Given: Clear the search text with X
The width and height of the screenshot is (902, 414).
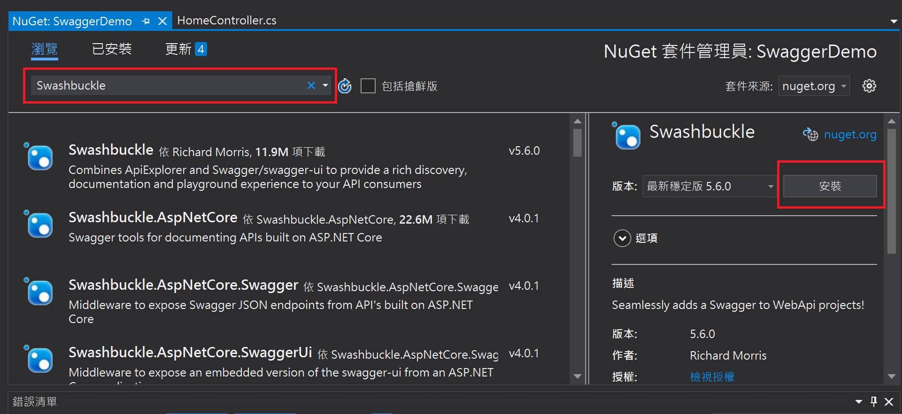Looking at the screenshot, I should (x=311, y=85).
